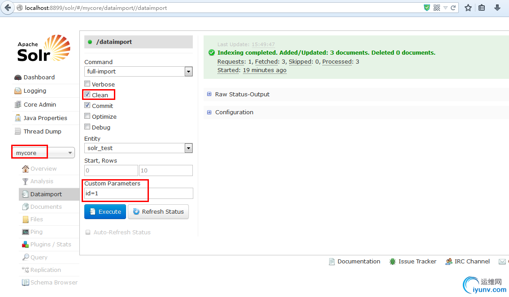Screen dimensions: 509x297
Task: Click the Logging notepad icon
Action: coord(18,91)
